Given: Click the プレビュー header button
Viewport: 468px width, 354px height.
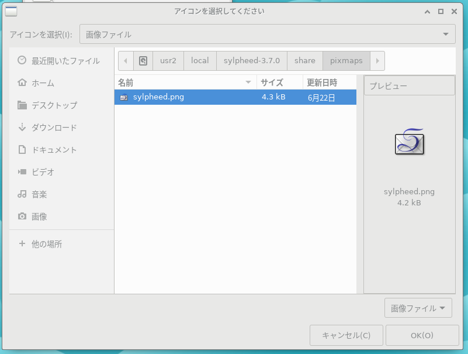Looking at the screenshot, I should pos(410,85).
